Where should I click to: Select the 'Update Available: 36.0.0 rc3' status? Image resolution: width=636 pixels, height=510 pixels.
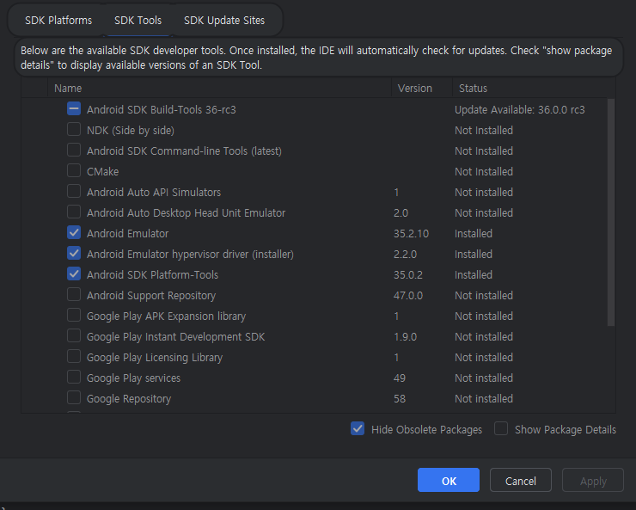click(x=520, y=110)
